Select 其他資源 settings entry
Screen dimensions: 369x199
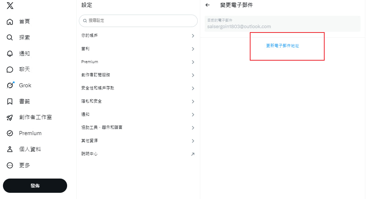pos(138,141)
